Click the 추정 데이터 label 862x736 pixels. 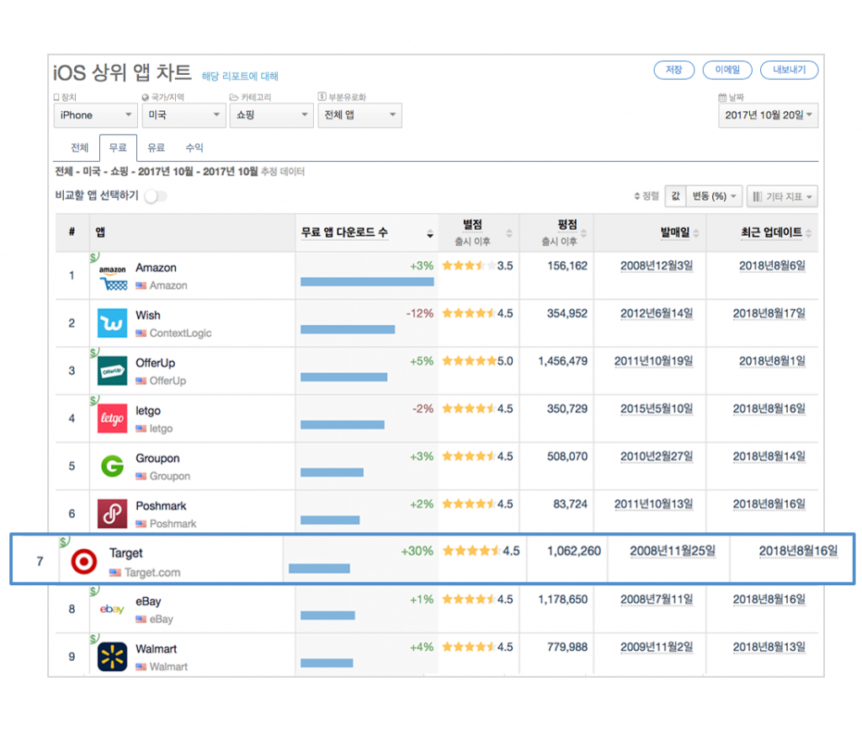click(283, 172)
